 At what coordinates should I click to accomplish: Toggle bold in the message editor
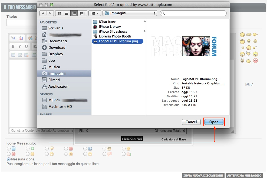13,46
